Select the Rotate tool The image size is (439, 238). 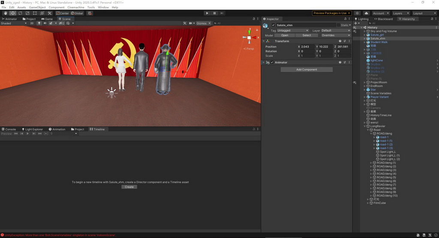(x=20, y=13)
